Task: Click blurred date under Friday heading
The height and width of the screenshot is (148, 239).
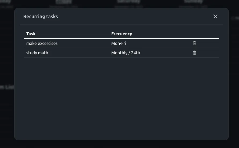Action: click(64, 6)
